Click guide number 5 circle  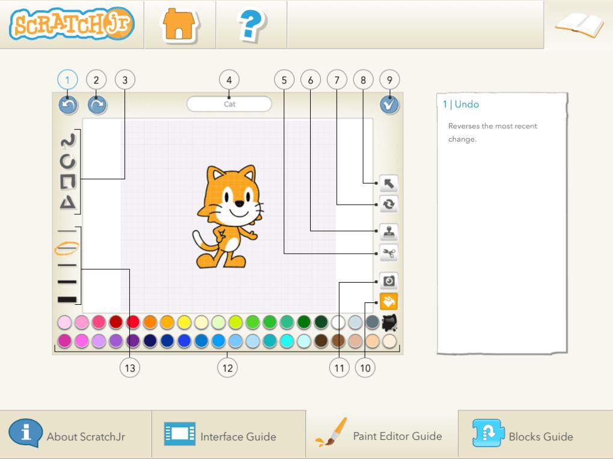pos(284,80)
